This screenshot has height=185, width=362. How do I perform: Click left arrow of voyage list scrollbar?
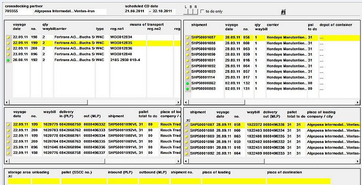pos(7,102)
